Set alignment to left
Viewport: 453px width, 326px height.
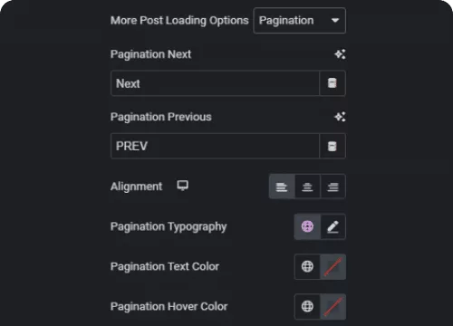(282, 187)
